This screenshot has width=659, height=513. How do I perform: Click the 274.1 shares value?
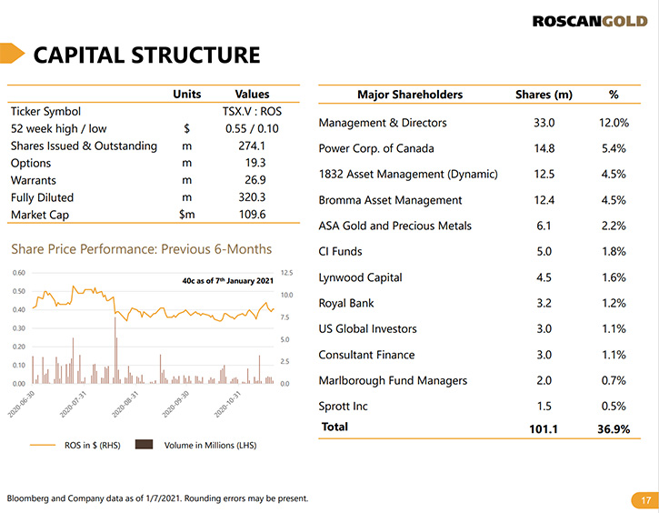[252, 146]
